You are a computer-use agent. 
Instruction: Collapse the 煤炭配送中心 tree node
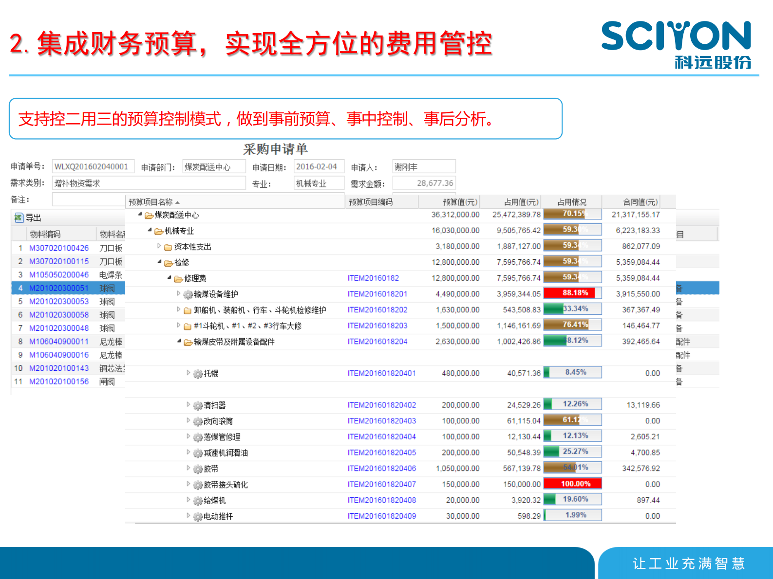[140, 214]
